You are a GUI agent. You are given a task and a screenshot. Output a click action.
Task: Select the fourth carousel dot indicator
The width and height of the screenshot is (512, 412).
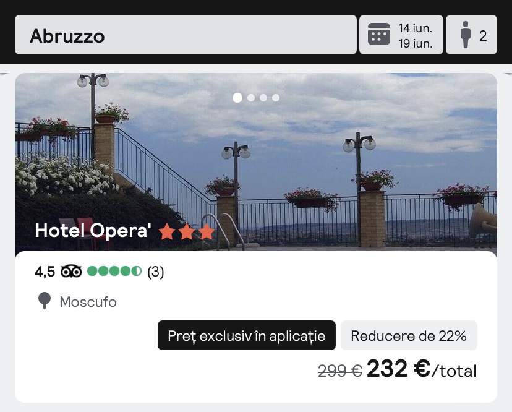click(x=276, y=98)
